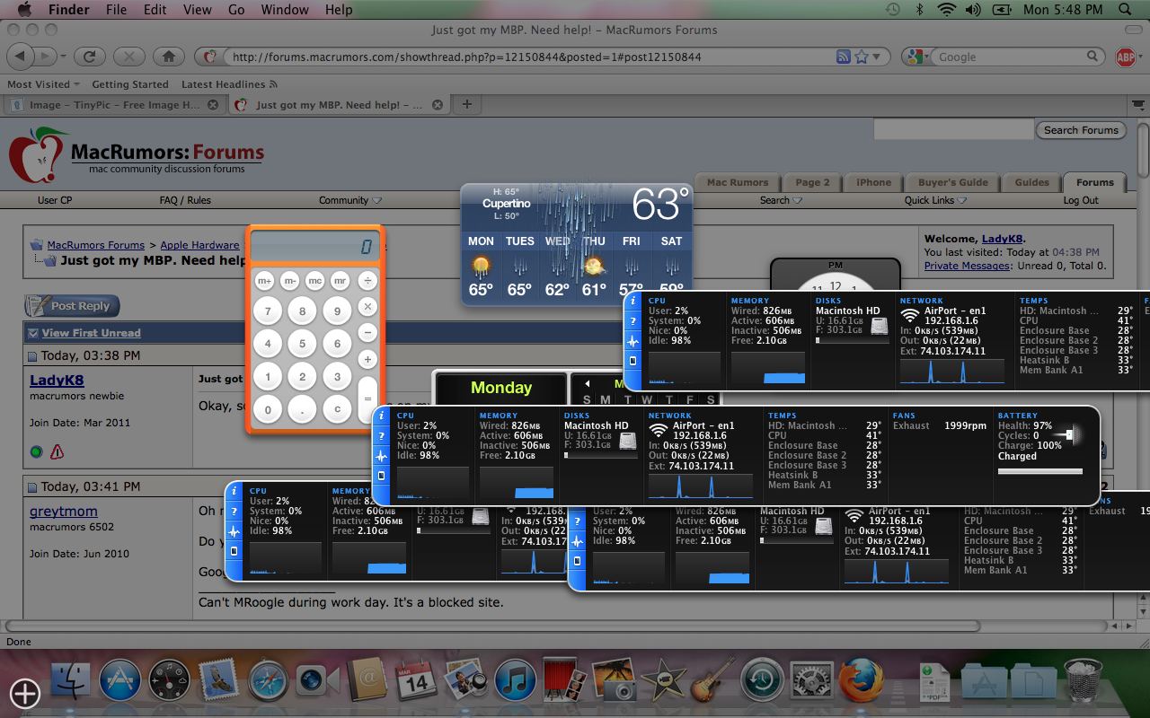Expand the Community dropdown menu
The image size is (1150, 718).
pyautogui.click(x=350, y=200)
